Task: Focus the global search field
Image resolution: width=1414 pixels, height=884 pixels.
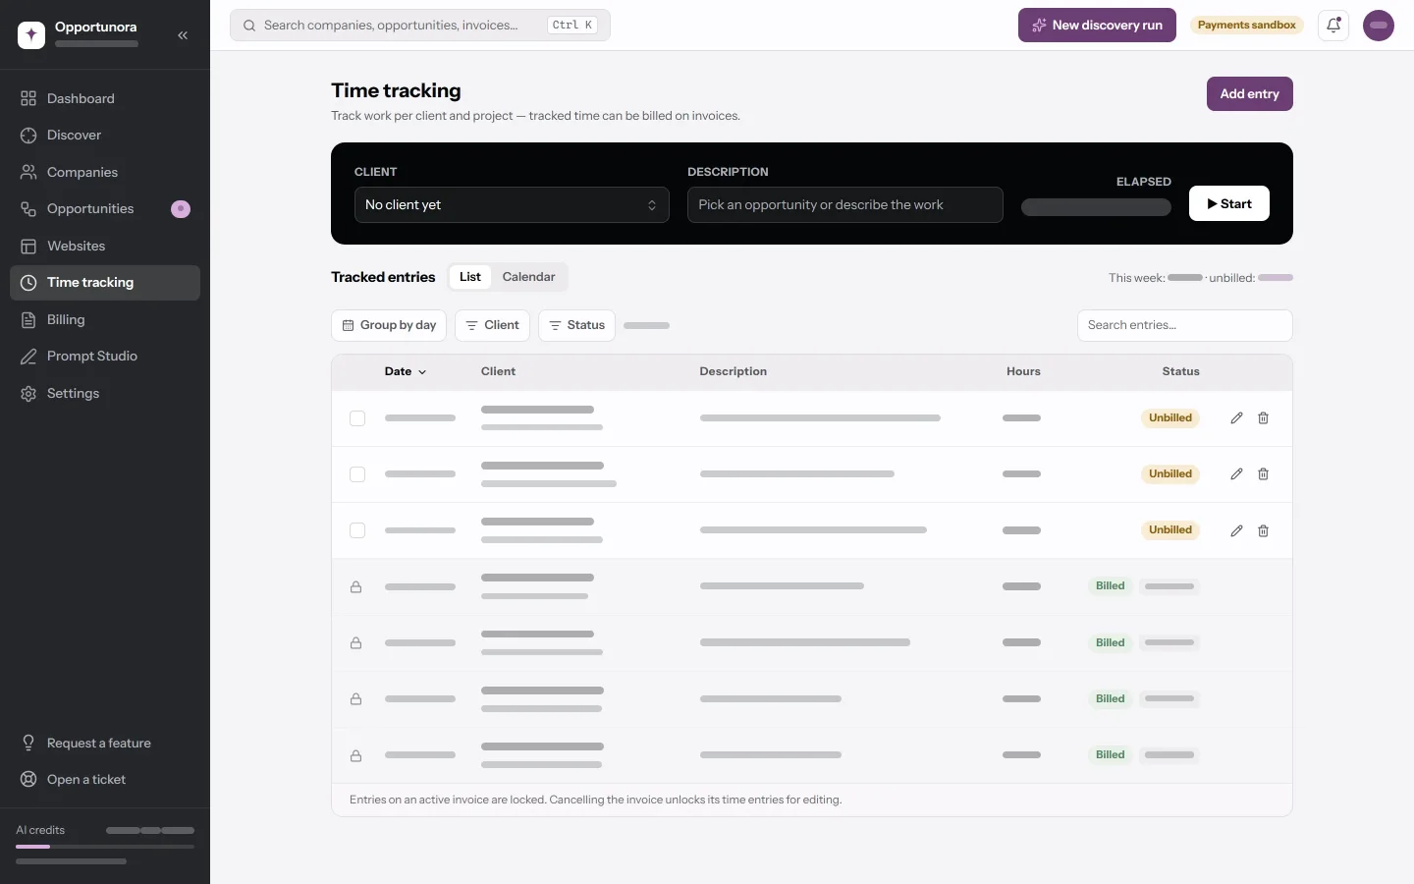Action: click(x=420, y=26)
